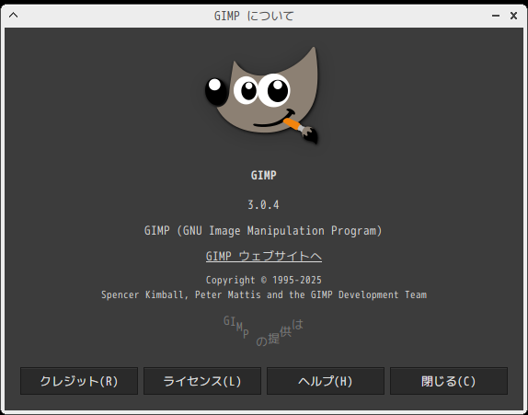Click the version text 3.0.4

pos(264,205)
